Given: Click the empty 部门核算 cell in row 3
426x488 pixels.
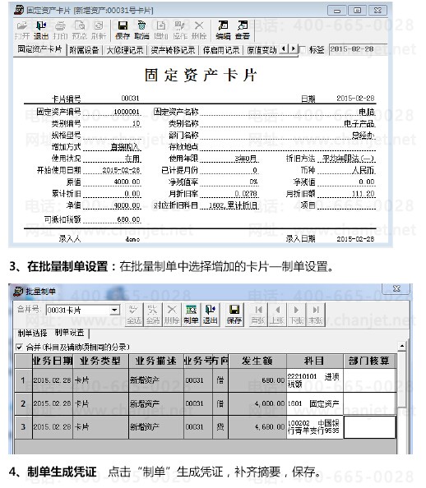Looking at the screenshot, I should (370, 427).
